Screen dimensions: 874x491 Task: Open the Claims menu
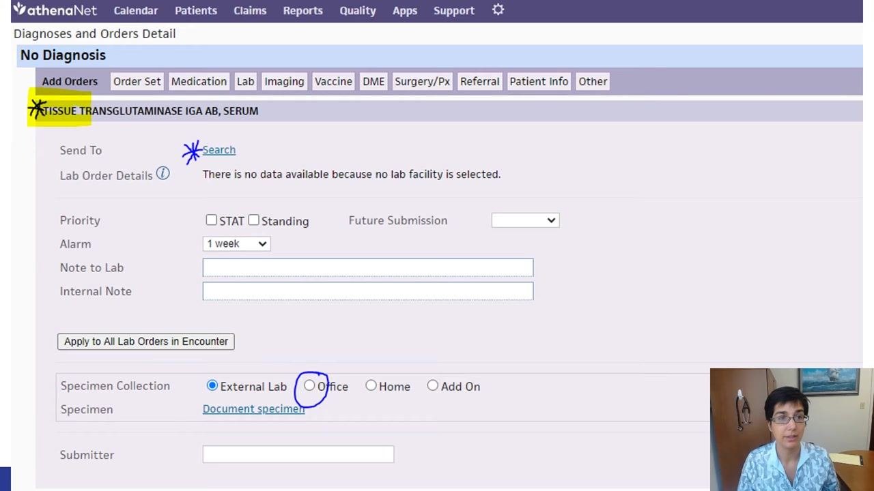tap(250, 10)
